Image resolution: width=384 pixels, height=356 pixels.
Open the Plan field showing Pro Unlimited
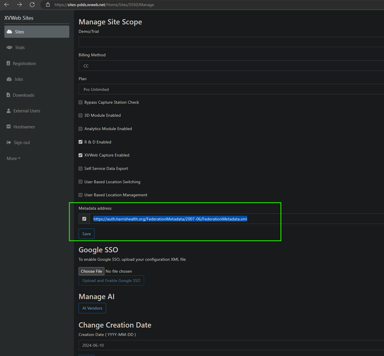click(x=231, y=89)
